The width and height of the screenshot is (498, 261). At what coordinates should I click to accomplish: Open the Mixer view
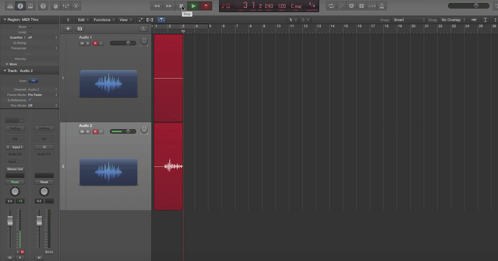[x=66, y=6]
